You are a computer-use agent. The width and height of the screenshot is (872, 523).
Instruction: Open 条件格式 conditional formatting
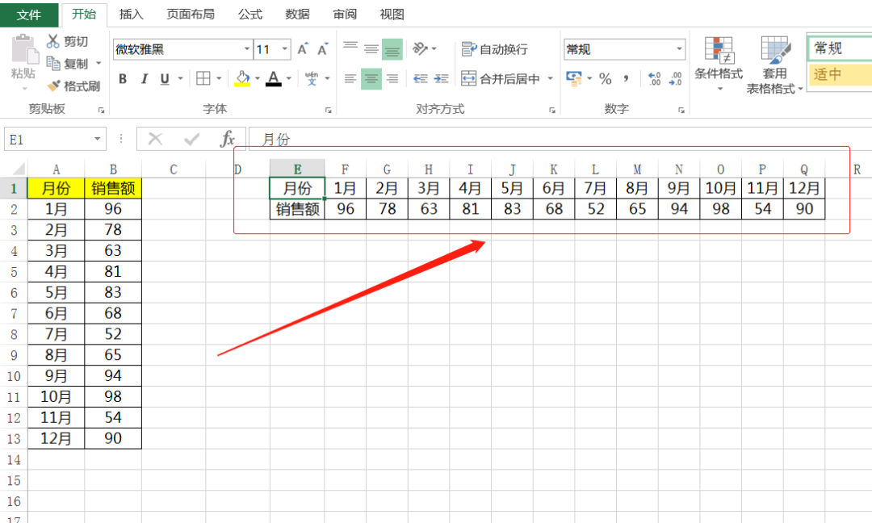[719, 64]
